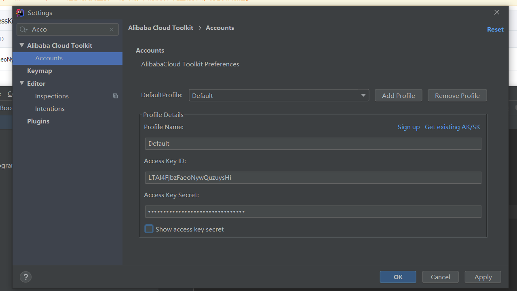Image resolution: width=517 pixels, height=291 pixels.
Task: Click the Accounts breadcrumb label
Action: click(x=220, y=28)
